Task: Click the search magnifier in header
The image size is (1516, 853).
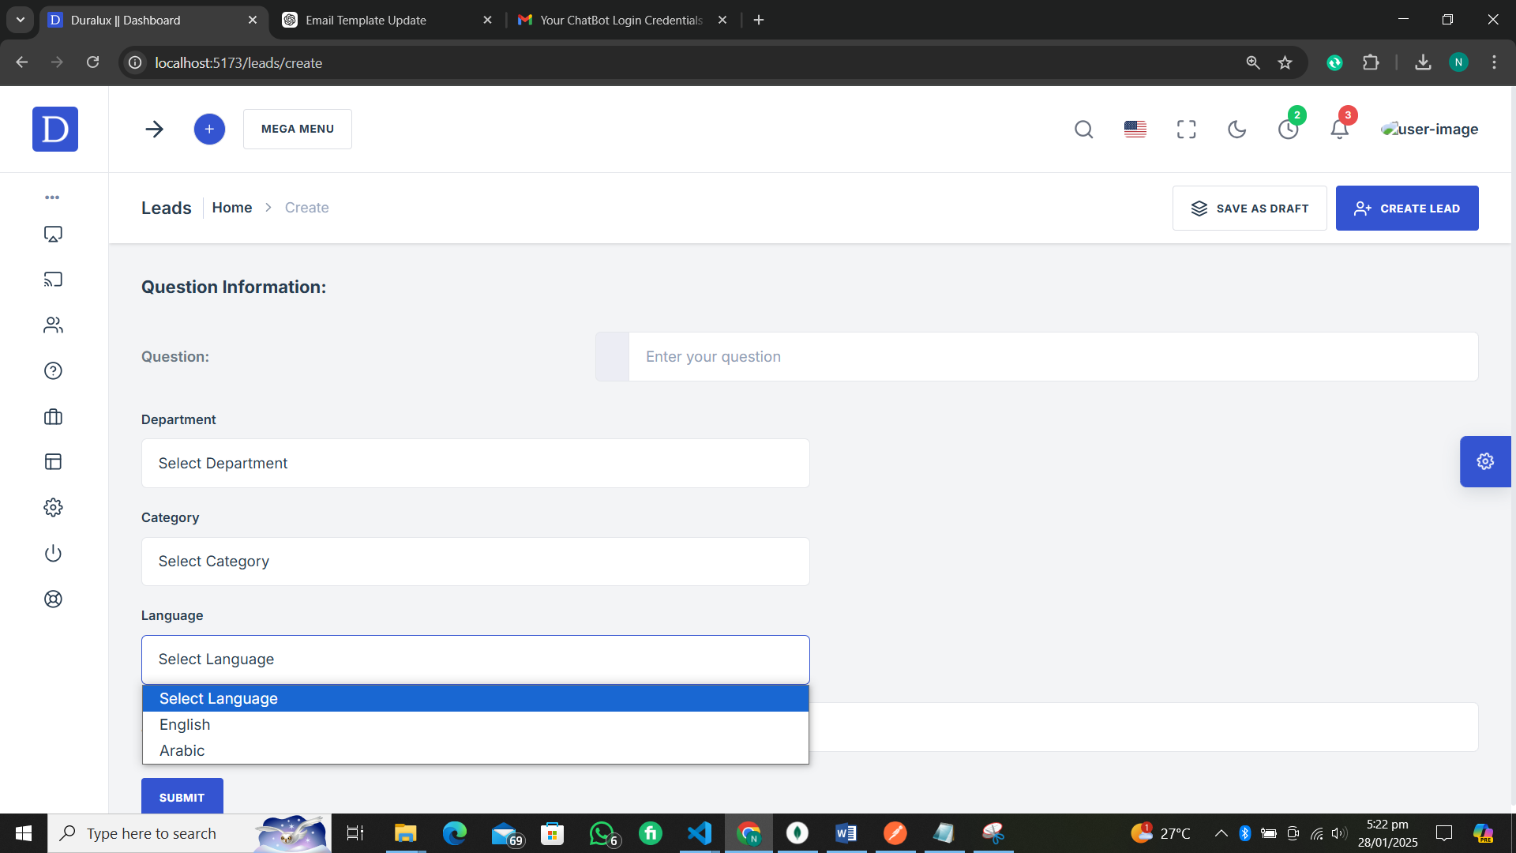Action: tap(1083, 130)
